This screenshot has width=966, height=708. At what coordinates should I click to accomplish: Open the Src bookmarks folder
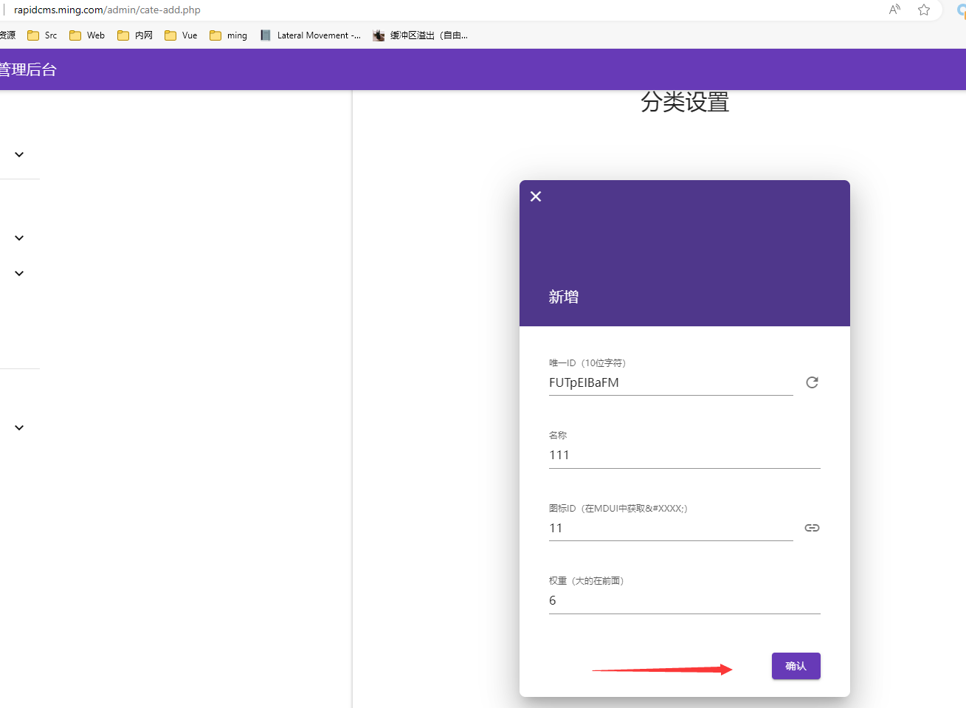pyautogui.click(x=41, y=35)
